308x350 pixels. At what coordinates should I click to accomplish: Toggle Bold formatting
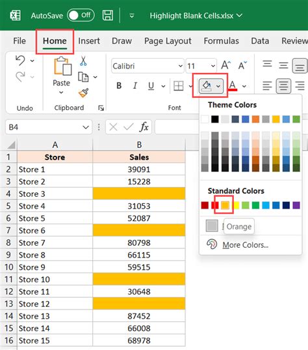119,86
